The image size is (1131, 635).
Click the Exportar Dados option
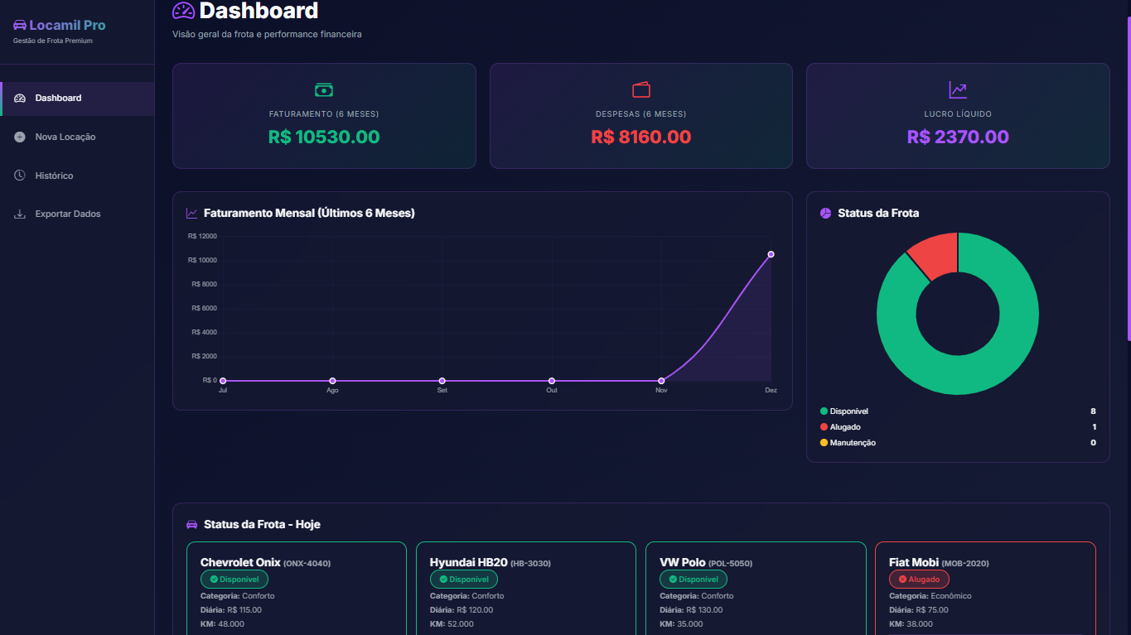point(66,214)
